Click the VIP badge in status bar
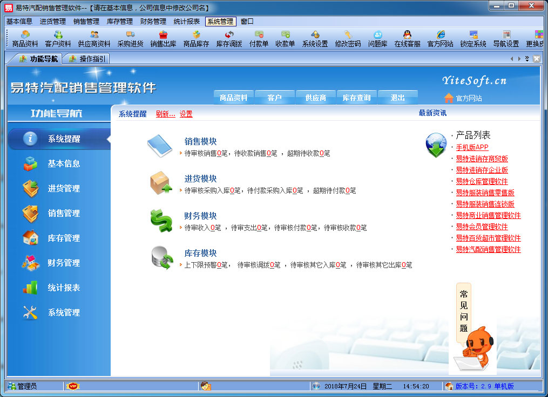This screenshot has height=397, width=548. pyautogui.click(x=73, y=386)
